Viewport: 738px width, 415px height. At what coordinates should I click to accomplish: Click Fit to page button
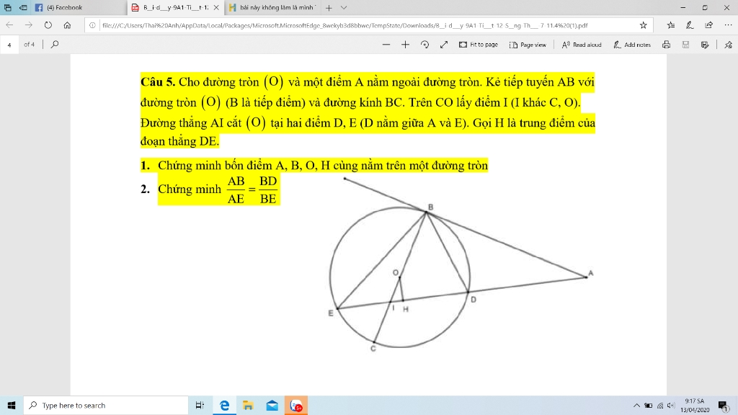[x=479, y=45]
